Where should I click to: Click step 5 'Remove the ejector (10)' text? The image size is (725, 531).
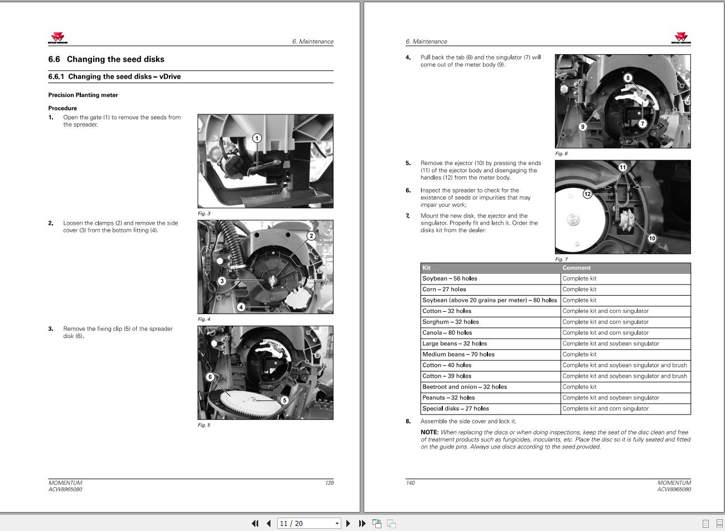(x=481, y=170)
